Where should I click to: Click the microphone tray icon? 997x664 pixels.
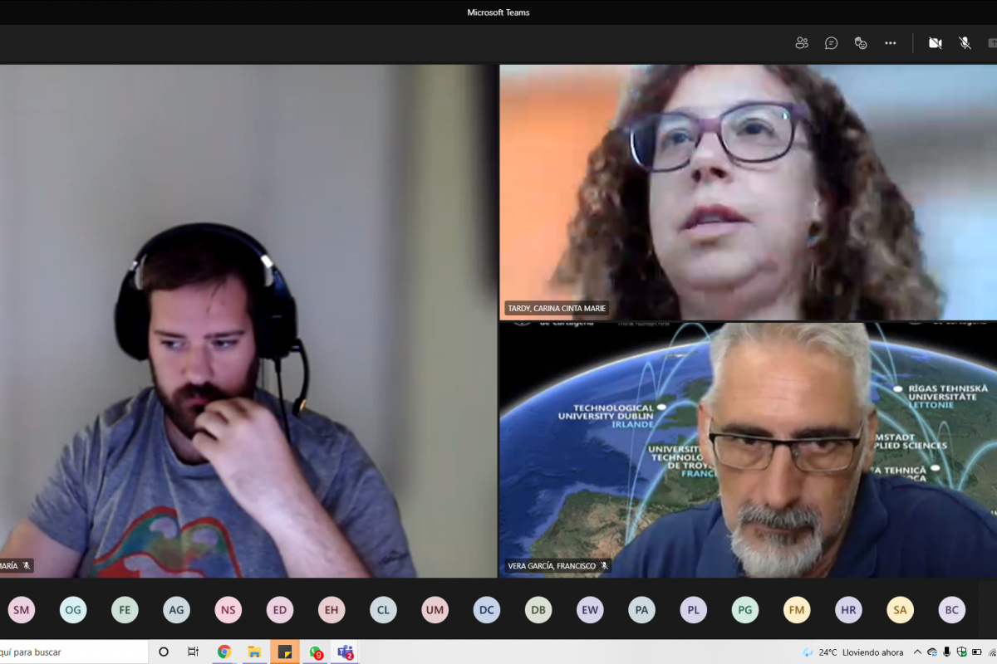[x=946, y=652]
